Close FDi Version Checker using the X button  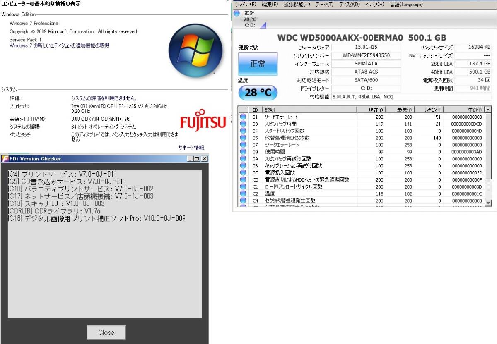(x=205, y=159)
